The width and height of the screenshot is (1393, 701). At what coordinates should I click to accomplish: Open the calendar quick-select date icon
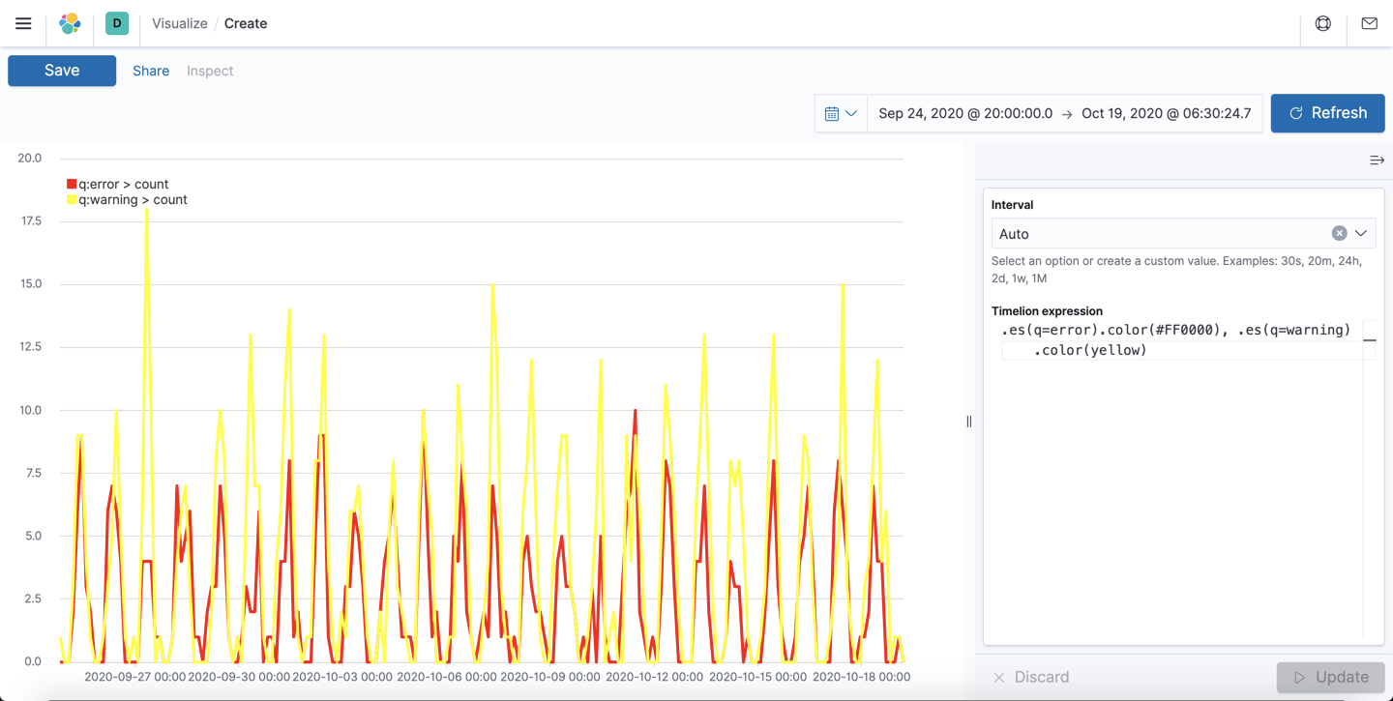coord(832,113)
